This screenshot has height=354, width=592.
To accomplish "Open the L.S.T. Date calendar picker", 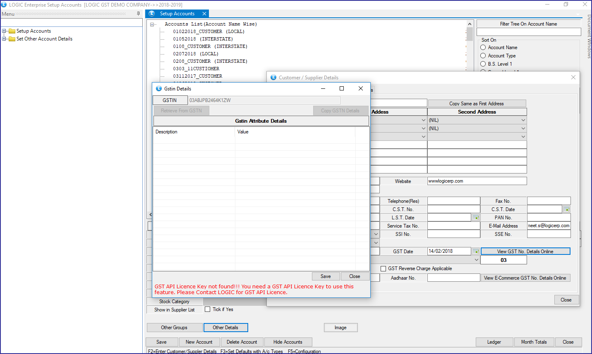I will [476, 217].
